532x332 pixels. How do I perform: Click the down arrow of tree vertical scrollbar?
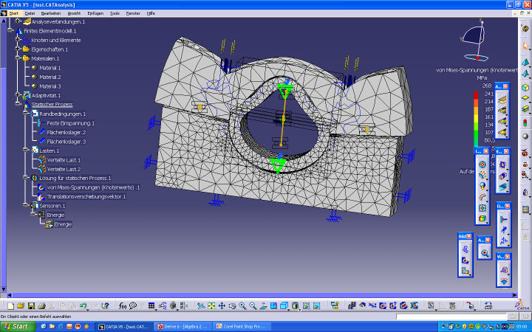[x=4, y=289]
